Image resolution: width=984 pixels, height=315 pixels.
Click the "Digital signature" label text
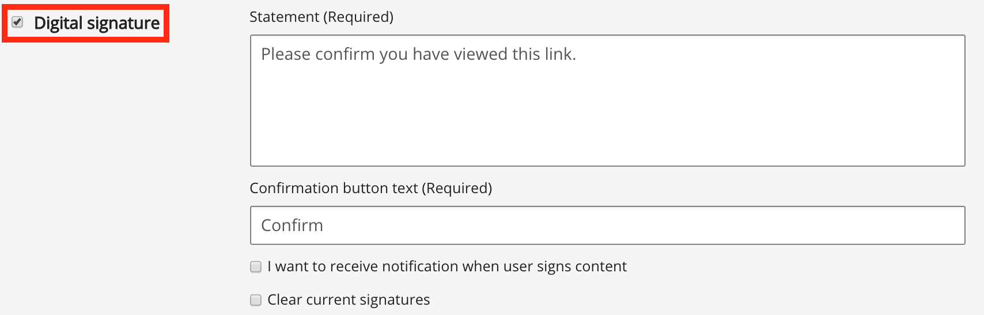point(96,23)
